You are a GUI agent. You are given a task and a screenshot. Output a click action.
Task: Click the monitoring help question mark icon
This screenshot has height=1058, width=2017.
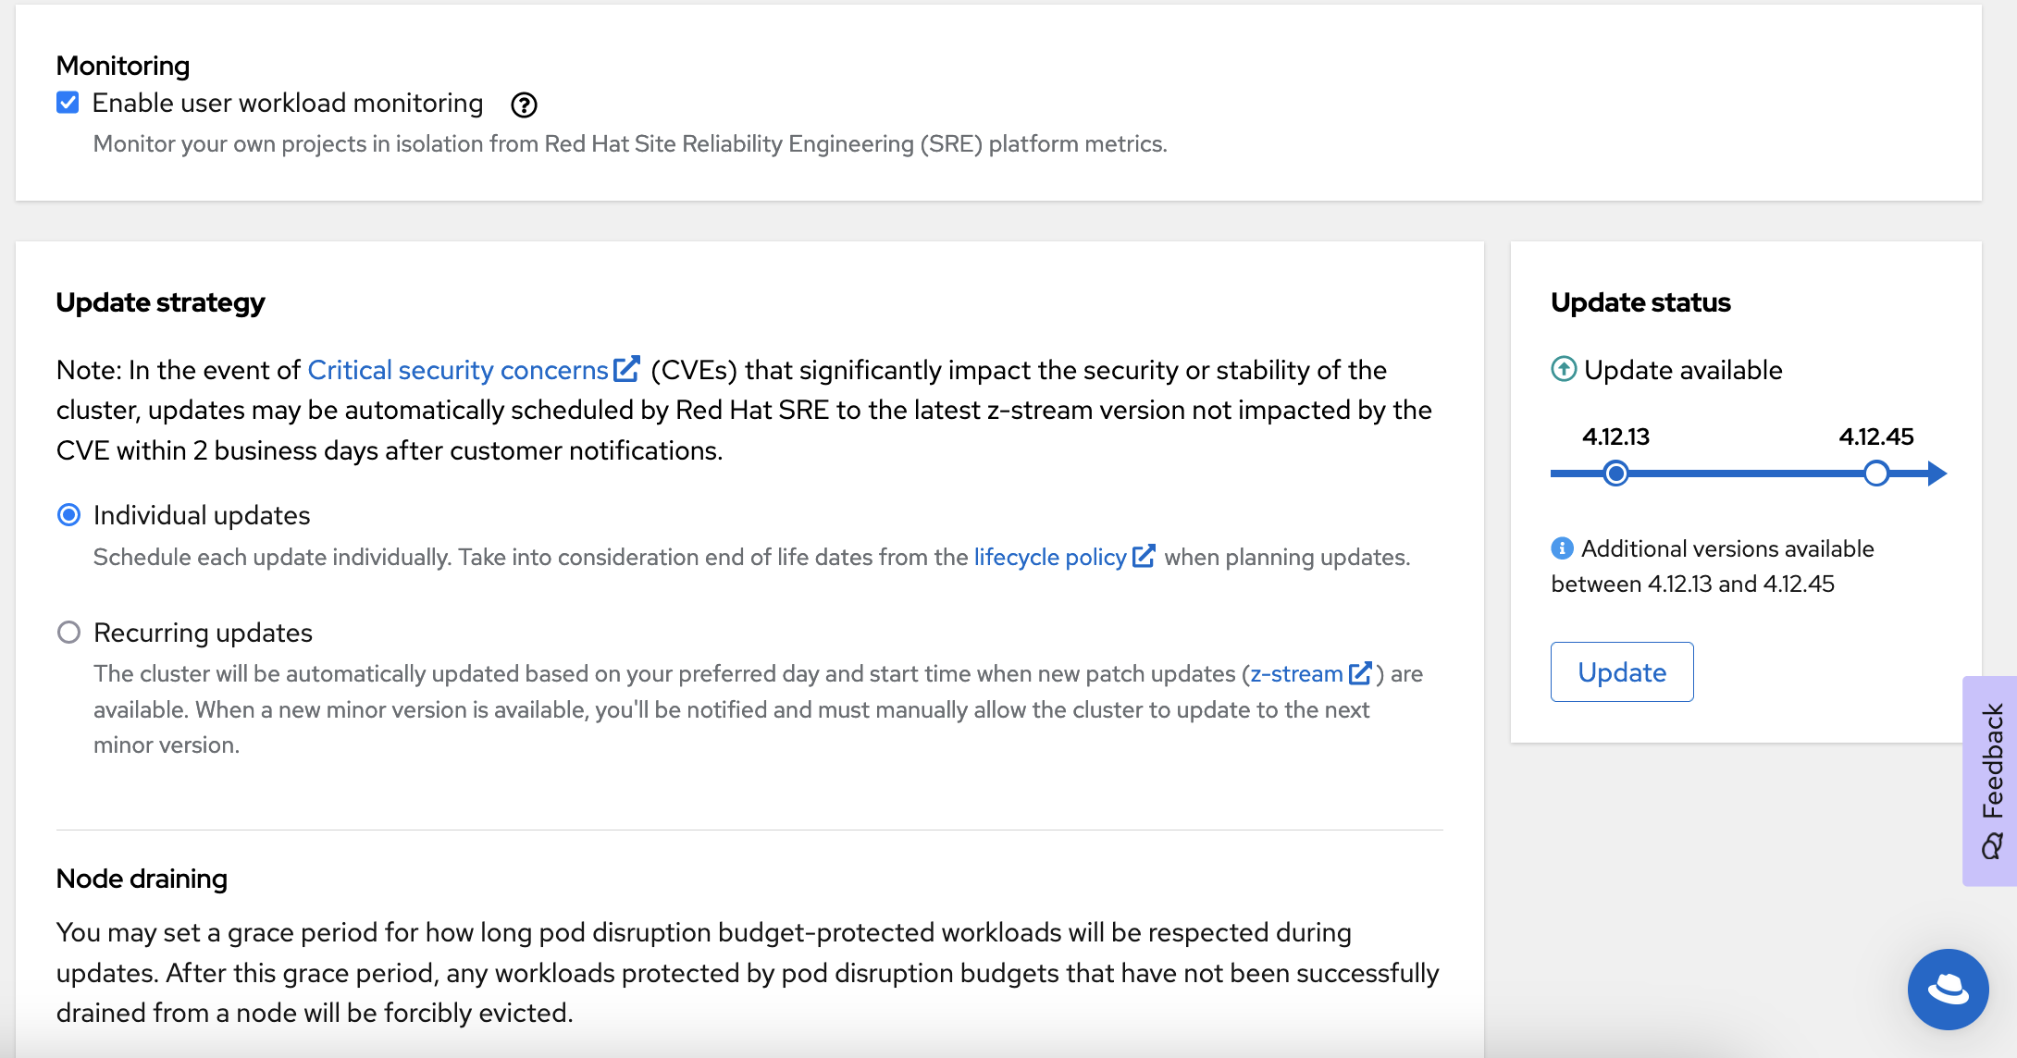(x=524, y=105)
